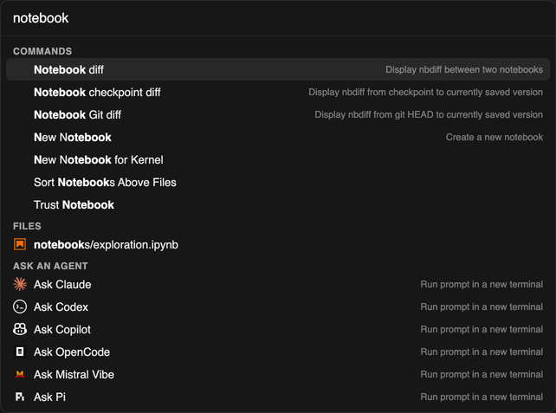Viewport: 556px width, 413px height.
Task: Select Ask Claude agent entry
Action: pyautogui.click(x=278, y=284)
